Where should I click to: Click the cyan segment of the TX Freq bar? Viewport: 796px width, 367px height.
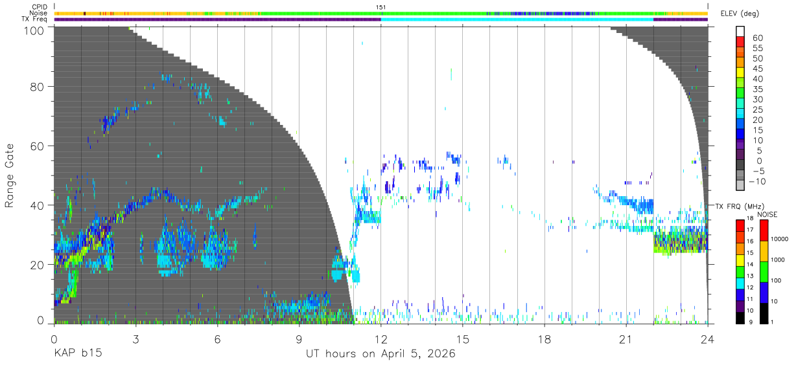(x=517, y=19)
